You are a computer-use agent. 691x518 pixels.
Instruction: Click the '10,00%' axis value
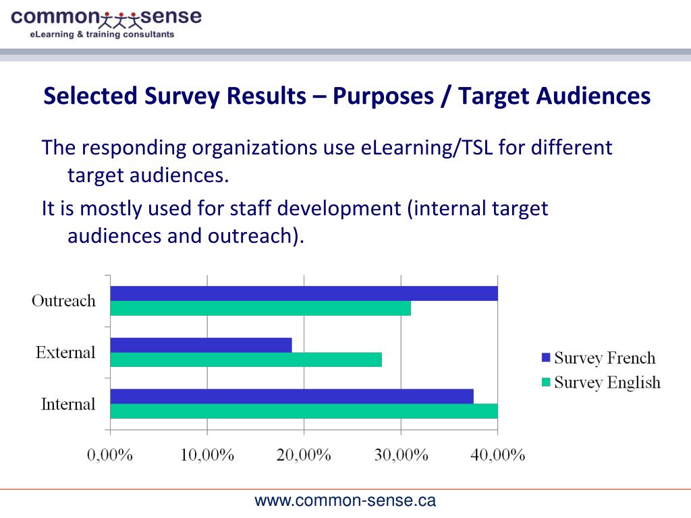(x=207, y=455)
